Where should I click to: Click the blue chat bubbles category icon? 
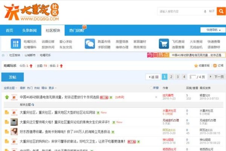coord(90,44)
